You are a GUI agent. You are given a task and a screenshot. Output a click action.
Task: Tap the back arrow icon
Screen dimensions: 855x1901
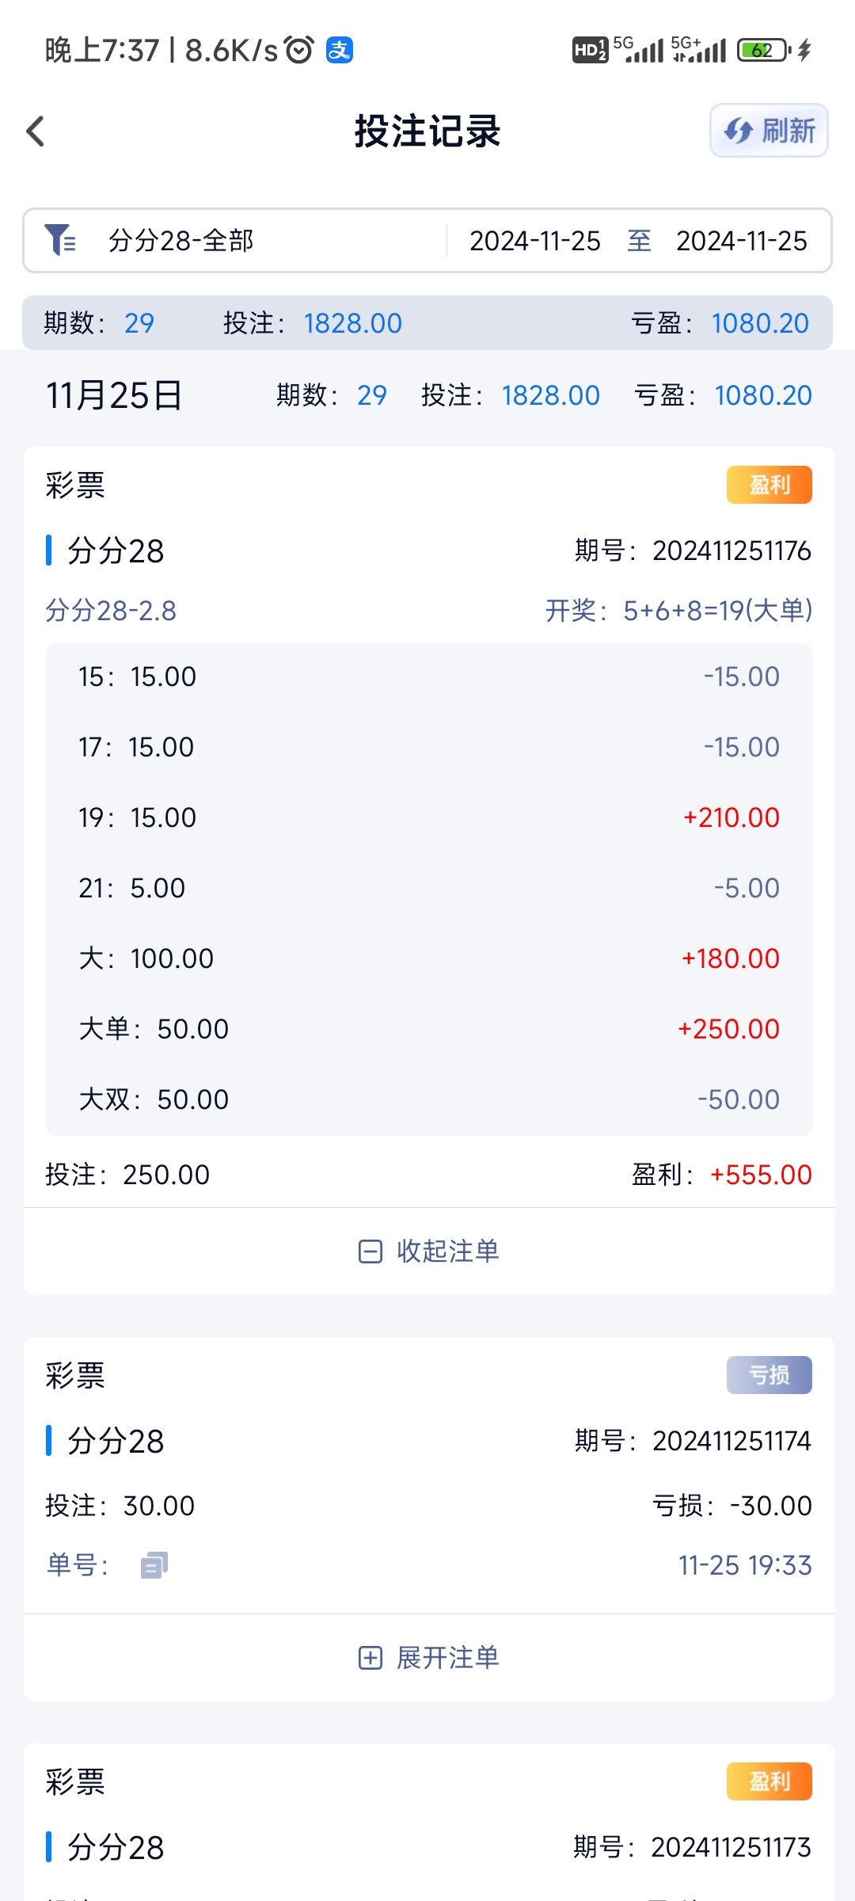click(36, 131)
